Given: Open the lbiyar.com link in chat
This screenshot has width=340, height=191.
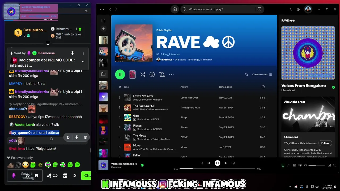Looking at the screenshot, I should (x=41, y=149).
